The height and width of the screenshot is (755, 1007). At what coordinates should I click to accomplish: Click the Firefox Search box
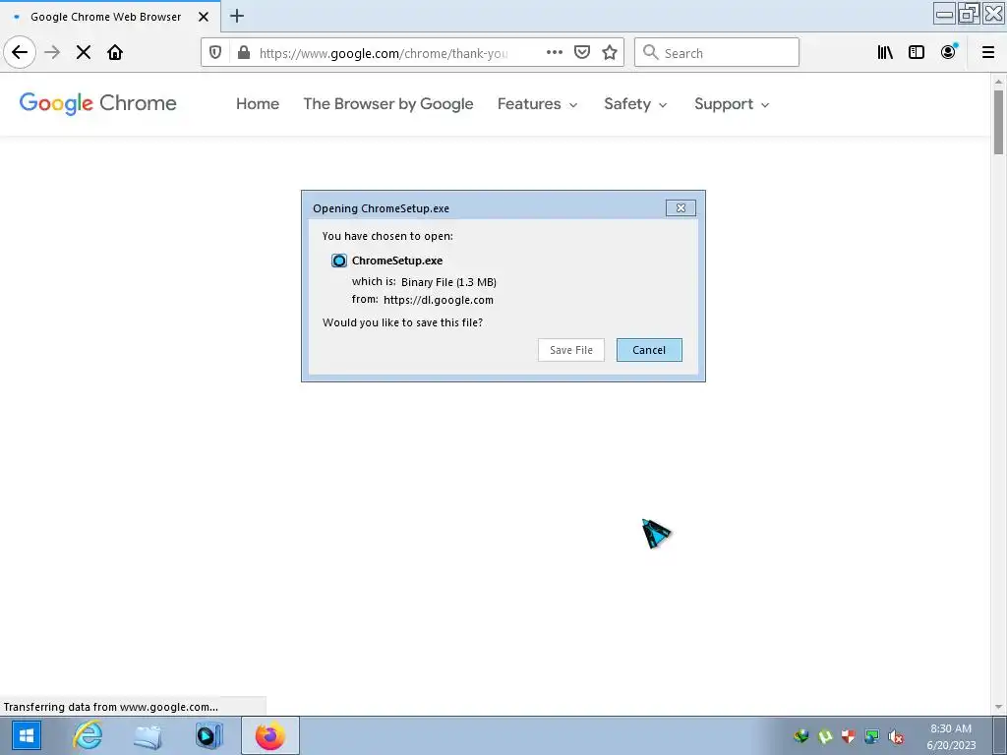pos(717,53)
